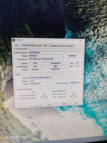The height and width of the screenshot is (143, 107).
Task: Click the Close button at bottom
Action: (x=76, y=103)
